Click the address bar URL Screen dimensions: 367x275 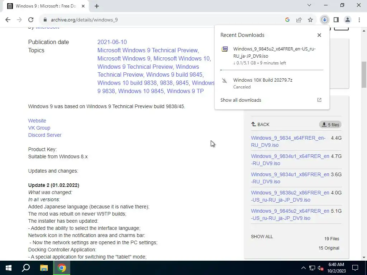84,20
